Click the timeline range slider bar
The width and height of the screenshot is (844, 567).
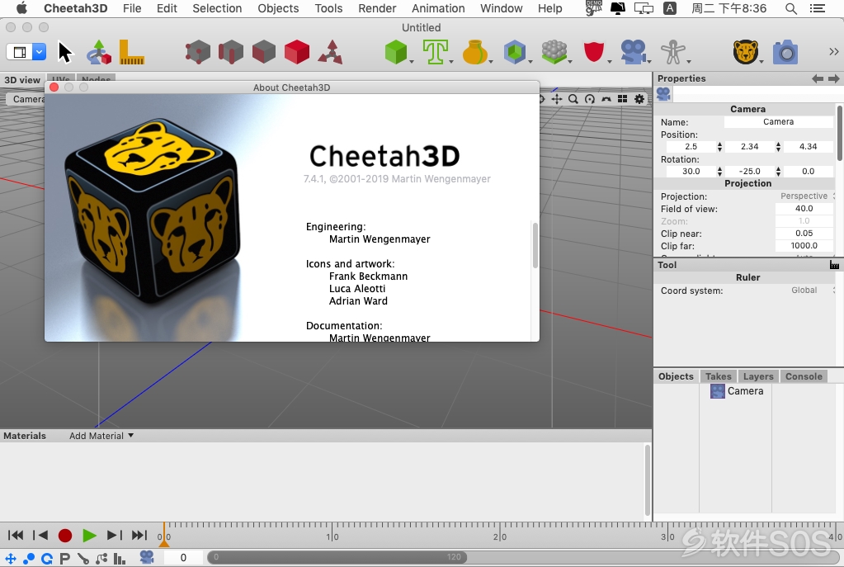(337, 557)
